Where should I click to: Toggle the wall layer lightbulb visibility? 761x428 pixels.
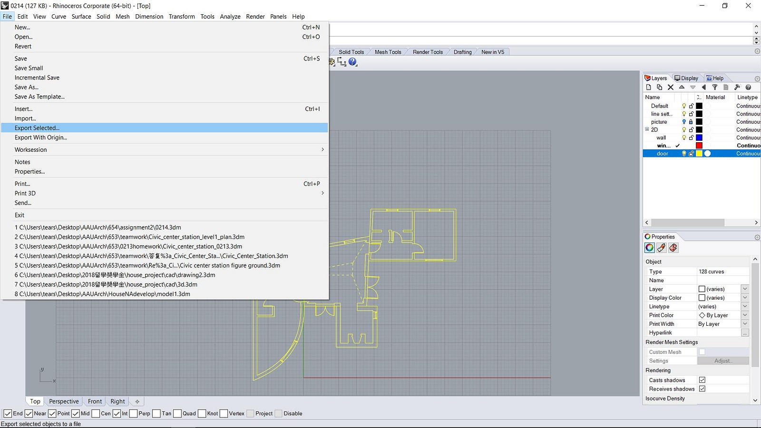[x=684, y=138]
